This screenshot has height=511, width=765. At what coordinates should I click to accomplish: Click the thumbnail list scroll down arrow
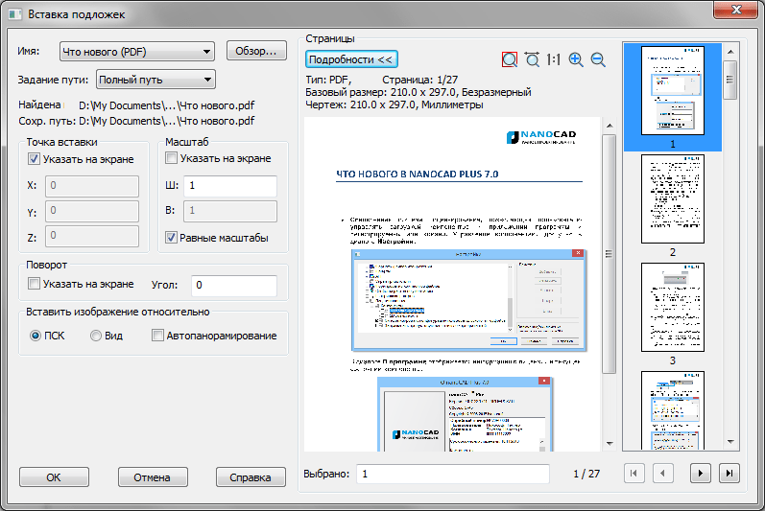point(730,442)
